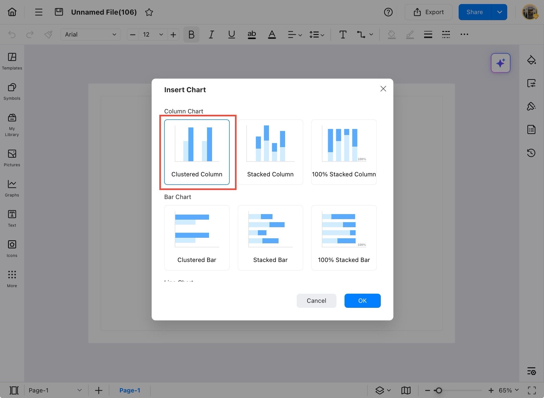Open version History in right sidebar

pos(531,153)
